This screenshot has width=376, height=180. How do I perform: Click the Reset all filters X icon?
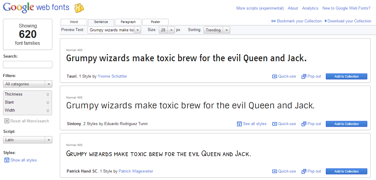click(7, 121)
